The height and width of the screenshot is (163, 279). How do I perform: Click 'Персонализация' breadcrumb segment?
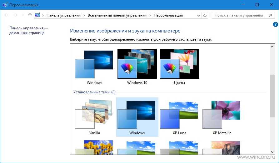[168, 16]
